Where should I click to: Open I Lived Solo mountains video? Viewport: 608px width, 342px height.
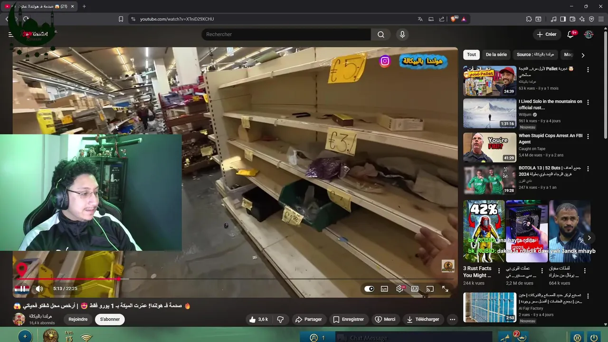(x=489, y=113)
